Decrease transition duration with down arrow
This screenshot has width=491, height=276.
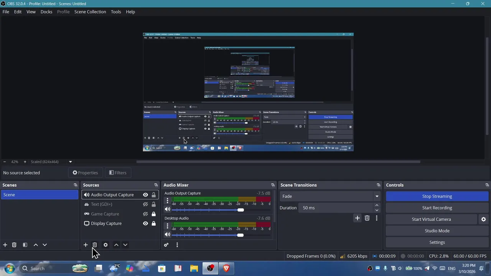pyautogui.click(x=377, y=210)
